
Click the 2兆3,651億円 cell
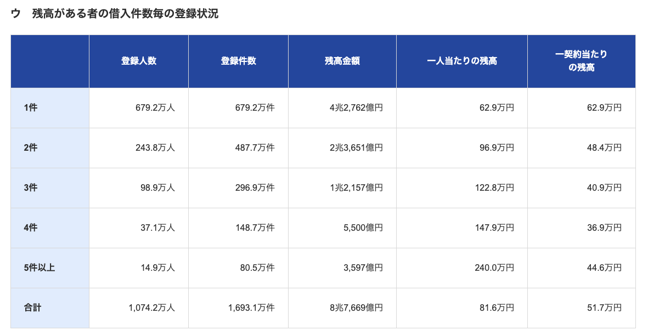pyautogui.click(x=342, y=148)
